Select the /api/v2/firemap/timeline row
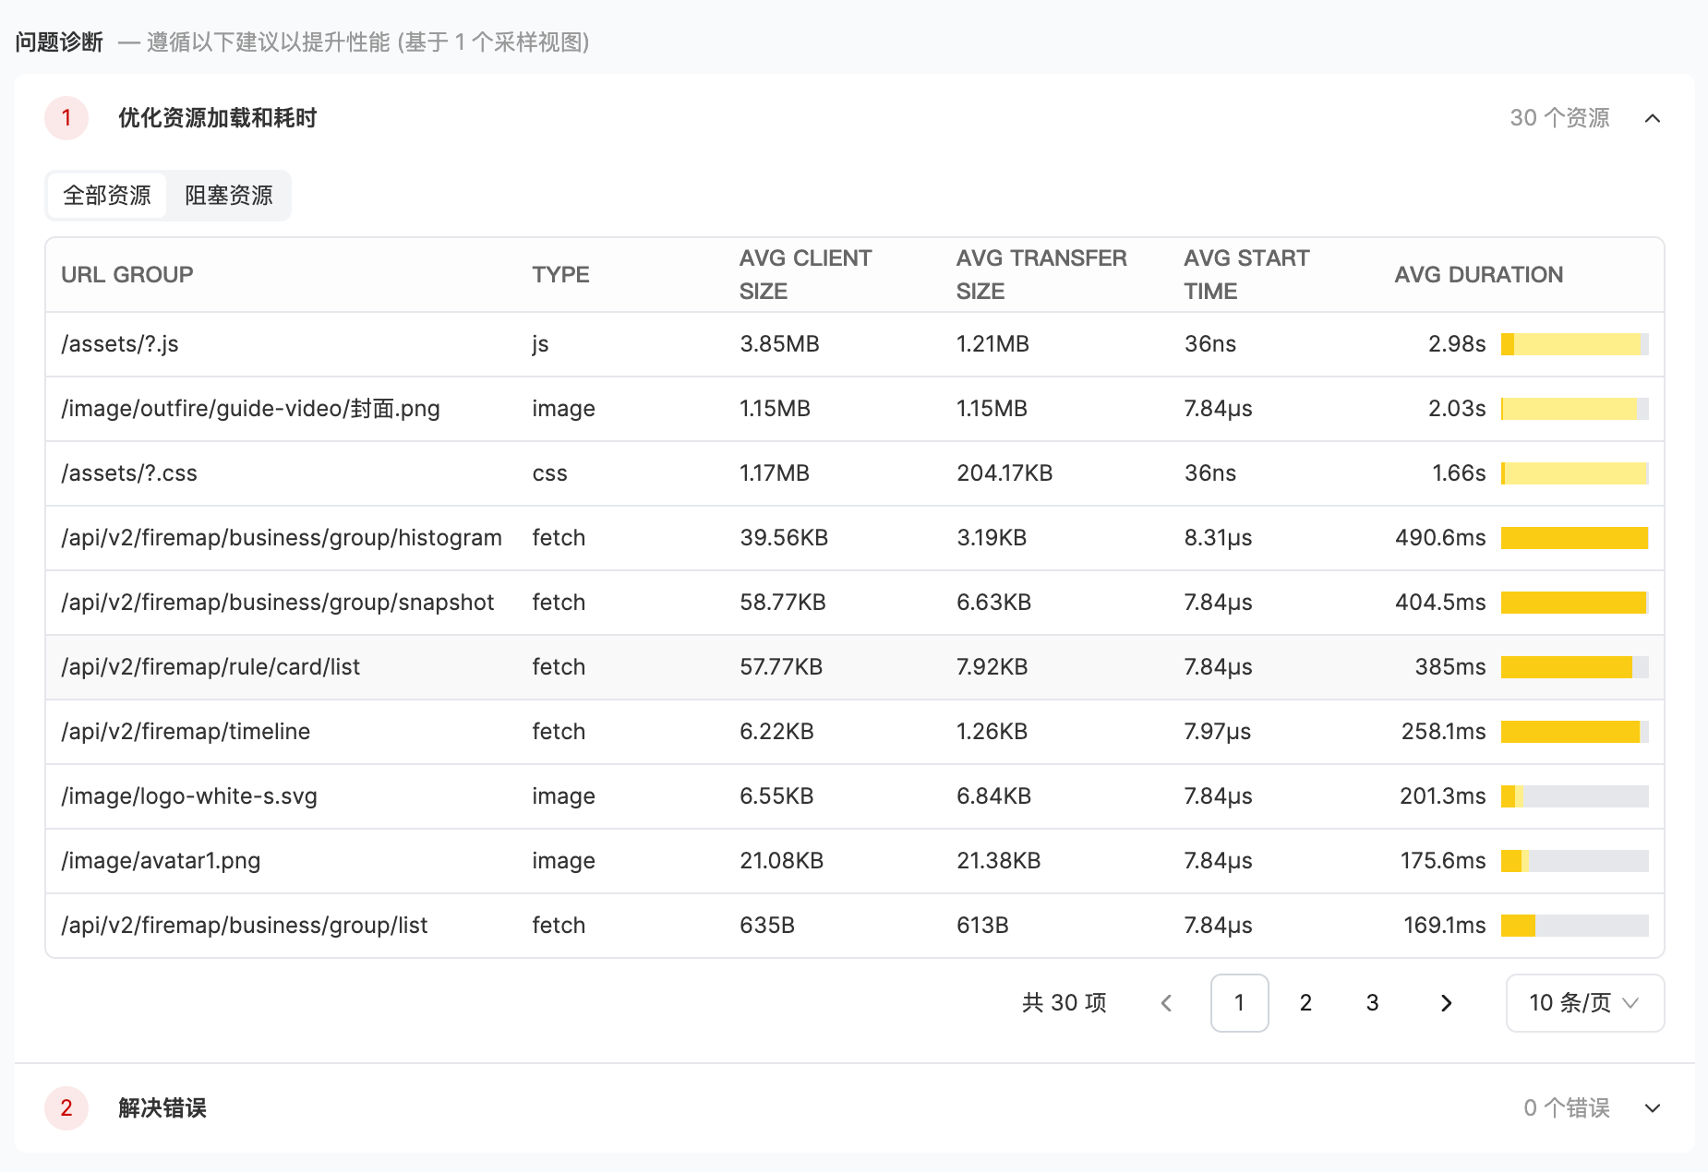Screen dimensions: 1708x1172 (x=855, y=732)
